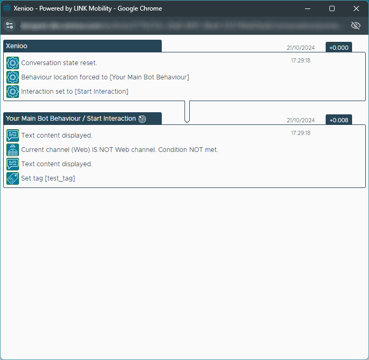Click the +0.000 timing badge
This screenshot has width=369, height=360.
339,48
